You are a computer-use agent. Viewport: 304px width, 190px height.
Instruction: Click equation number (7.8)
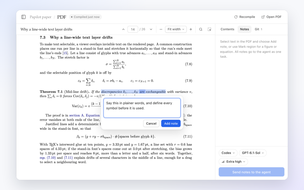pos(188,64)
